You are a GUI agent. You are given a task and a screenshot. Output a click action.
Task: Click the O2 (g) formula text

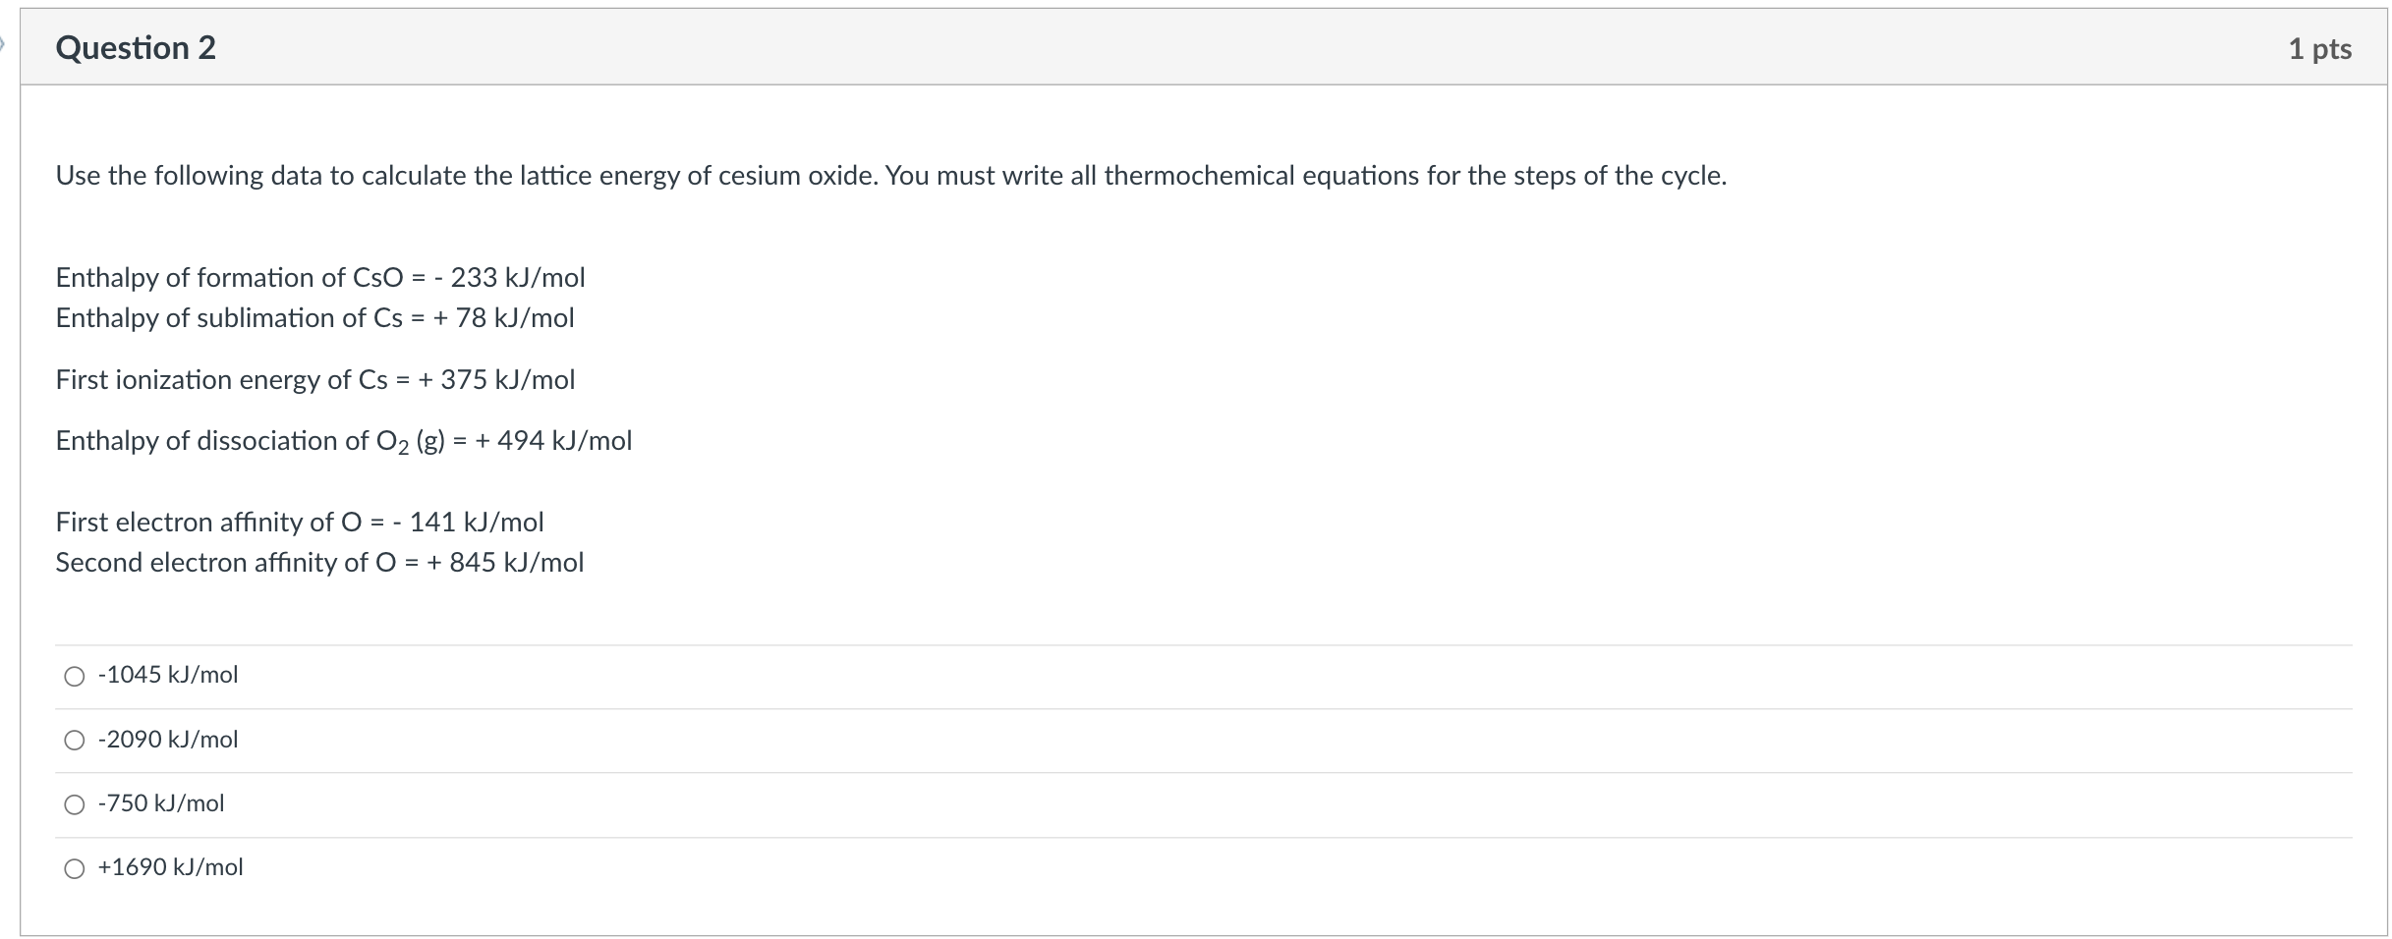(x=411, y=442)
